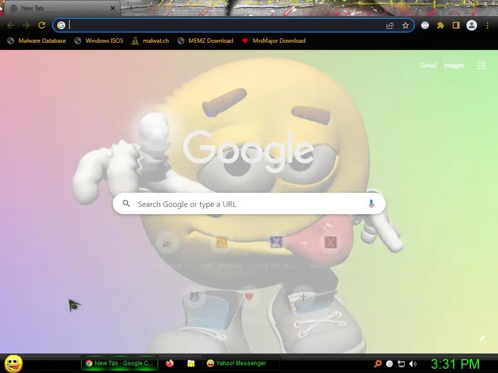Switch to New Tab - Google Chrome taskbar button
The width and height of the screenshot is (498, 373).
[x=120, y=363]
